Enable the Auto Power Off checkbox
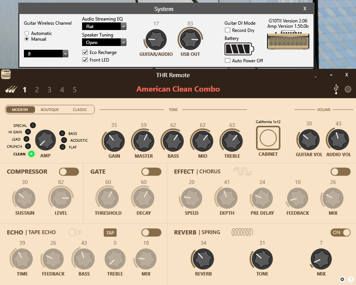 227,60
